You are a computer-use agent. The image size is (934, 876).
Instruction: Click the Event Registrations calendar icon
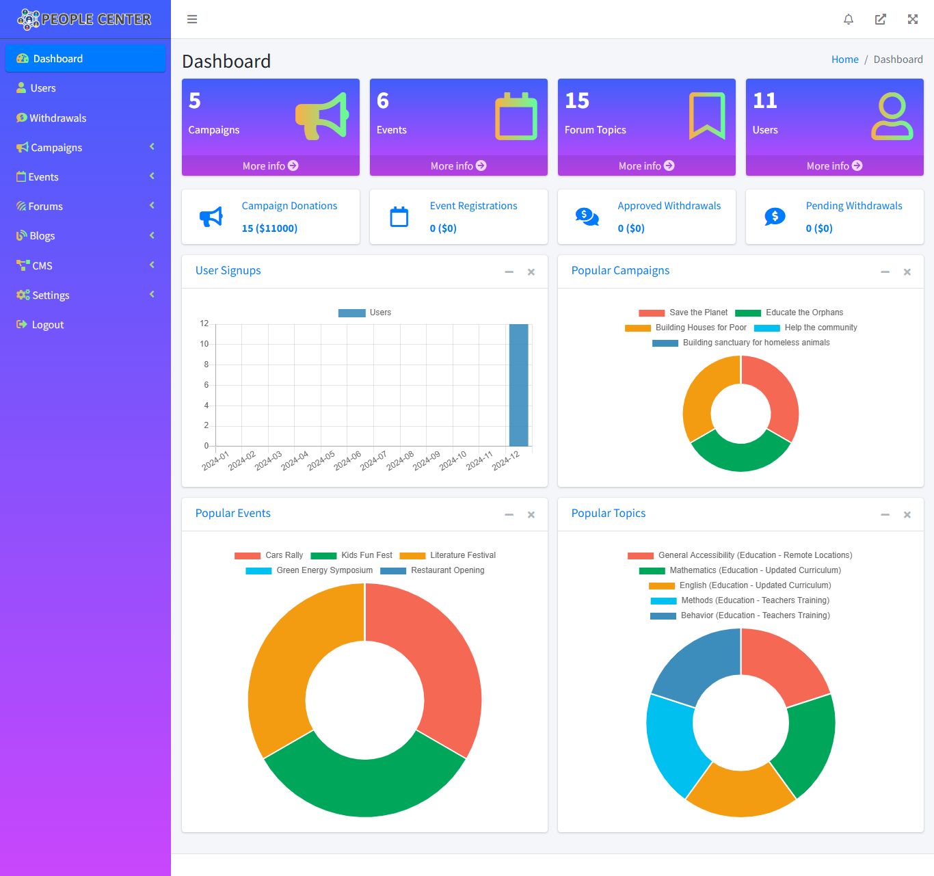click(x=399, y=217)
